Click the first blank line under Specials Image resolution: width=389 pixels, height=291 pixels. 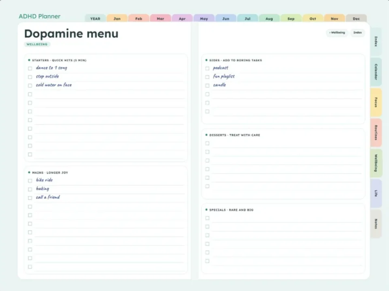click(x=286, y=218)
